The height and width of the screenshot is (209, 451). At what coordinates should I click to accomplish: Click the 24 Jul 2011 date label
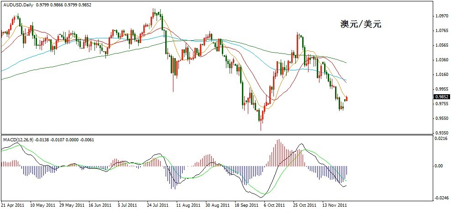159,205
